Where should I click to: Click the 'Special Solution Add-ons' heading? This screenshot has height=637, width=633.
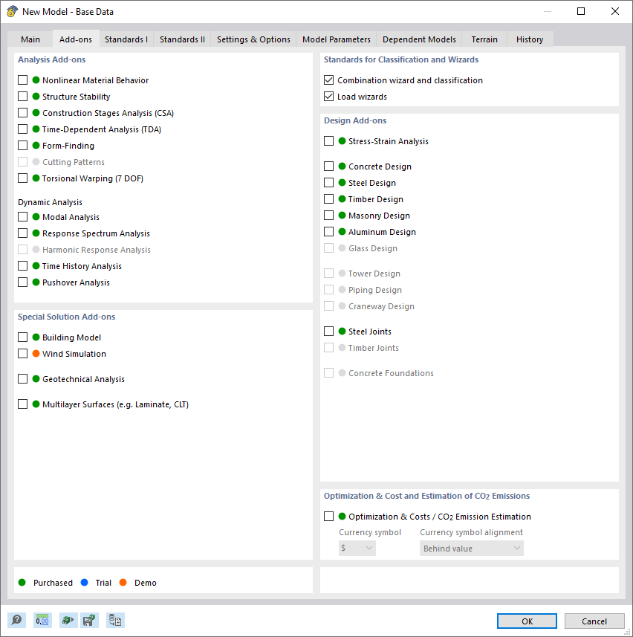67,317
